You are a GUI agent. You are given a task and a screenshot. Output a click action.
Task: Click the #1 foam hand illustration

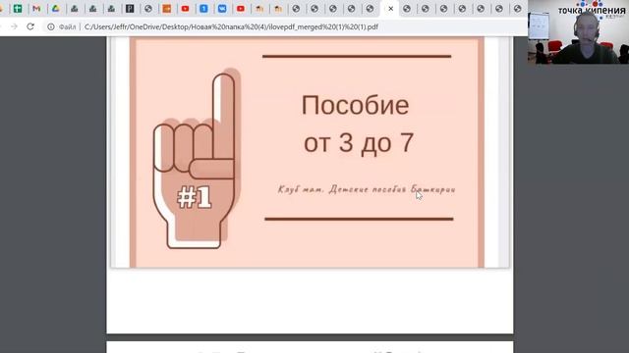click(x=197, y=159)
